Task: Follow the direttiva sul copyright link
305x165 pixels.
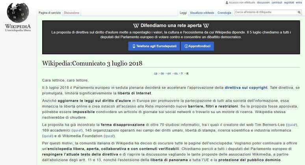Action: click(x=246, y=87)
